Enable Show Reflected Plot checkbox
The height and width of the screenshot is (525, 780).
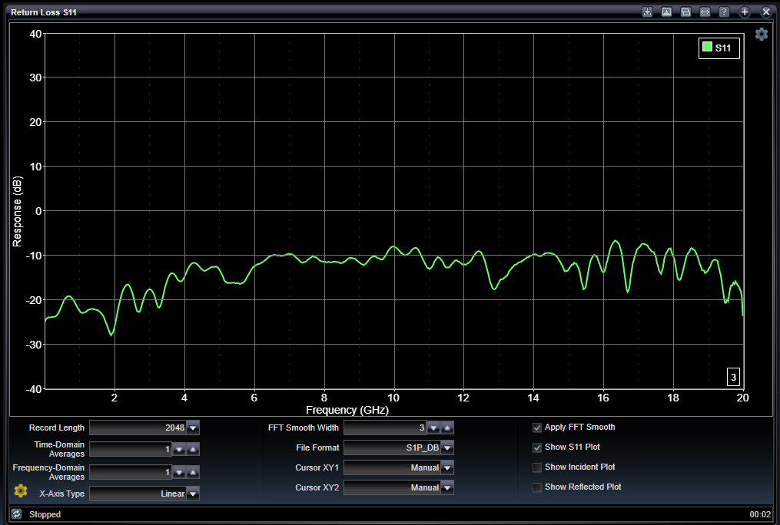537,487
